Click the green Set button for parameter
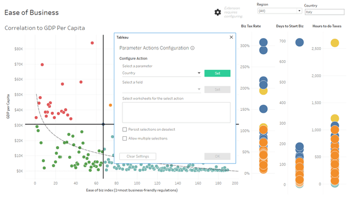Image resolution: width=347 pixels, height=197 pixels. pos(217,73)
